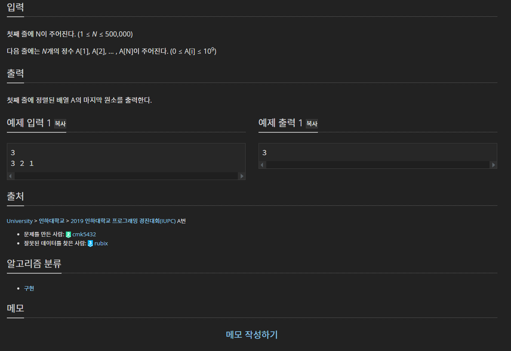Open the University source link

19,221
